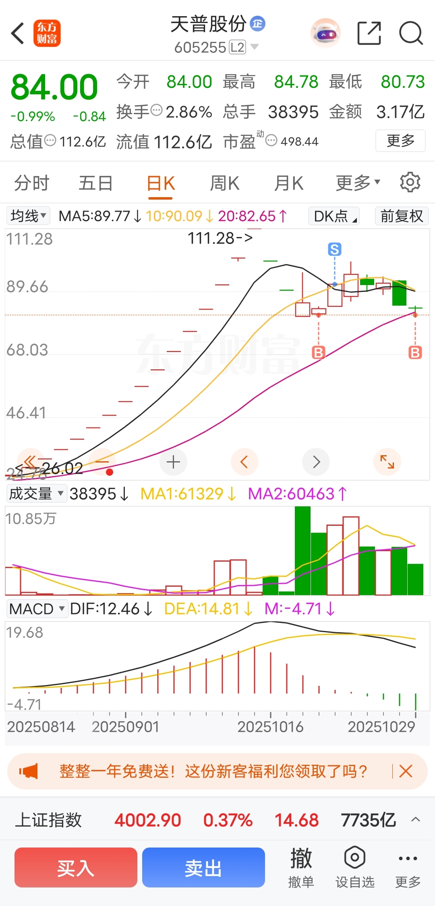Tap the rightmost B buy marker

coord(415,352)
